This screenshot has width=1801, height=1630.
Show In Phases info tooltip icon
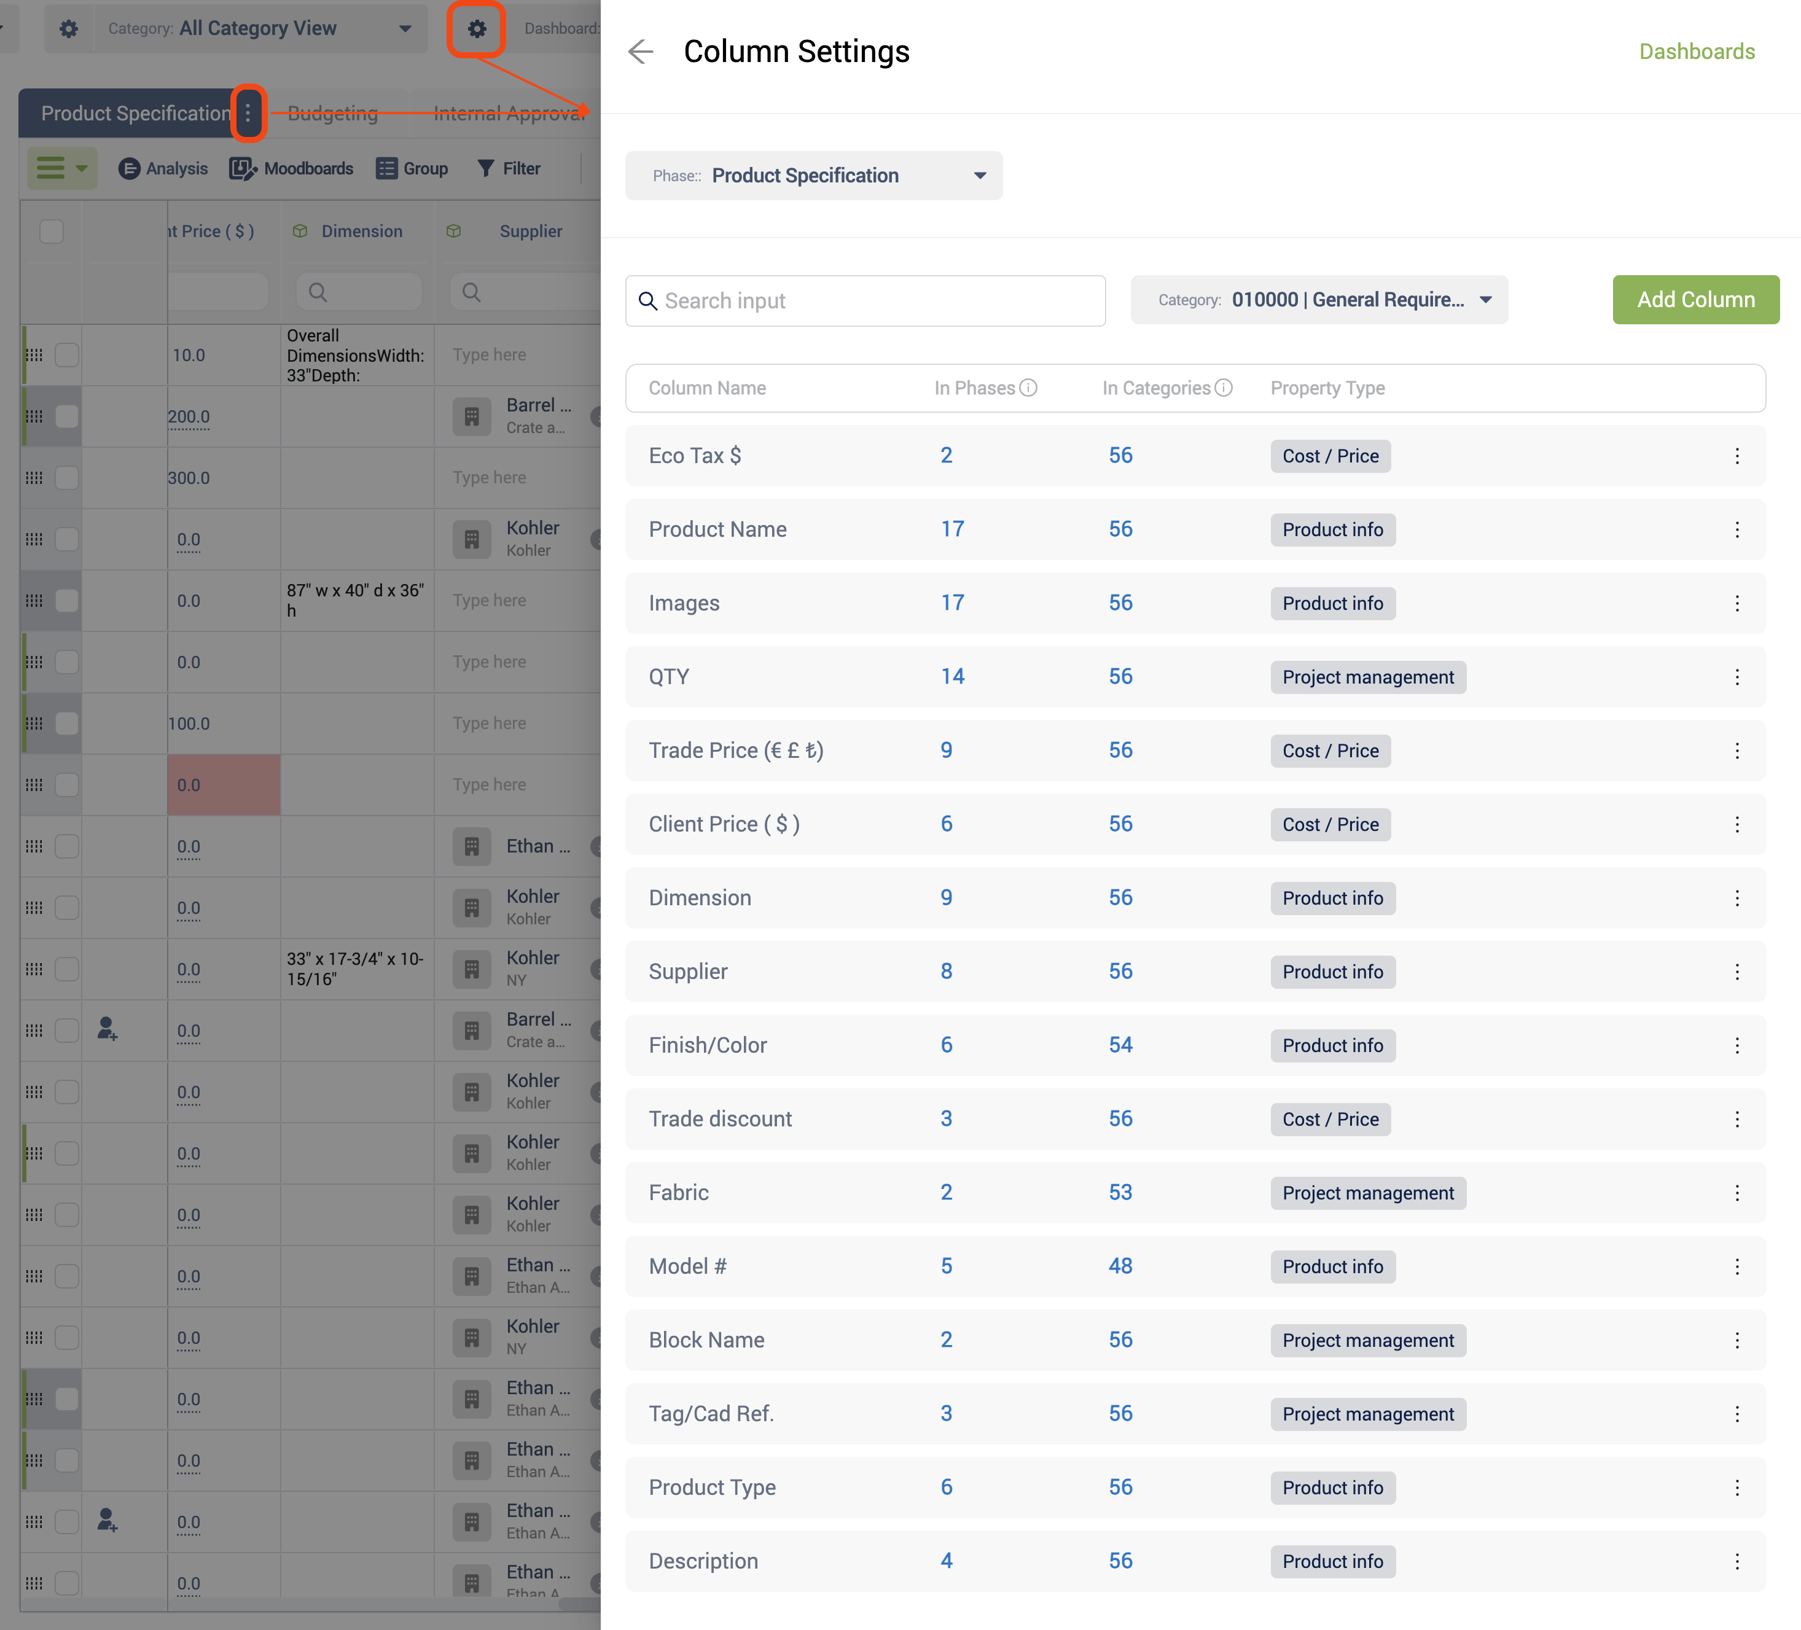point(1028,388)
